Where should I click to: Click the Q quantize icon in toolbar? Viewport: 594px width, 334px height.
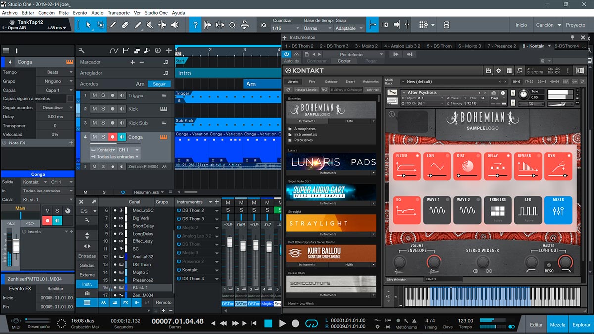tap(232, 25)
